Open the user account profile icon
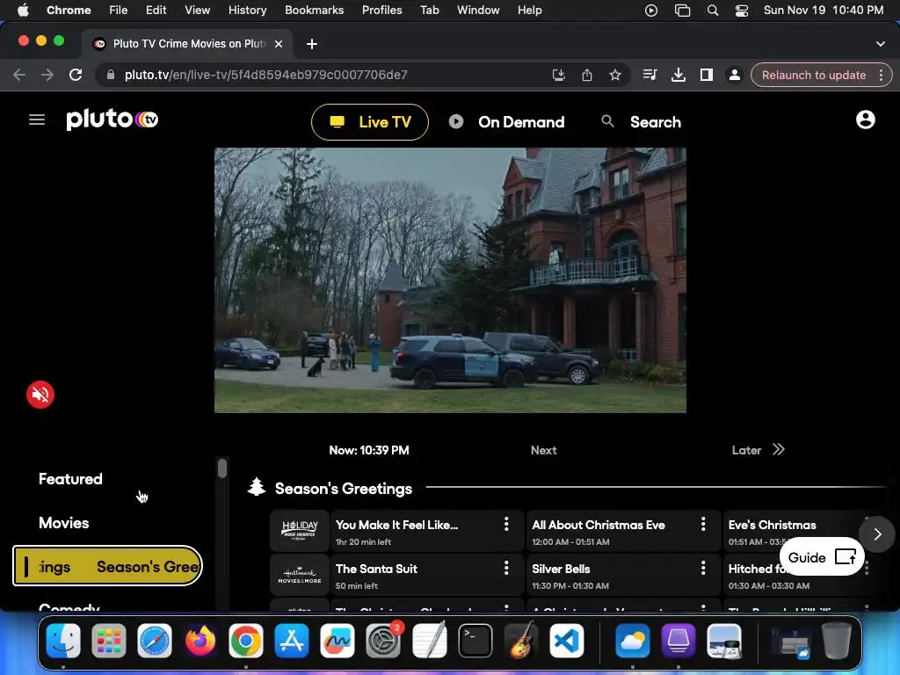 (x=865, y=120)
